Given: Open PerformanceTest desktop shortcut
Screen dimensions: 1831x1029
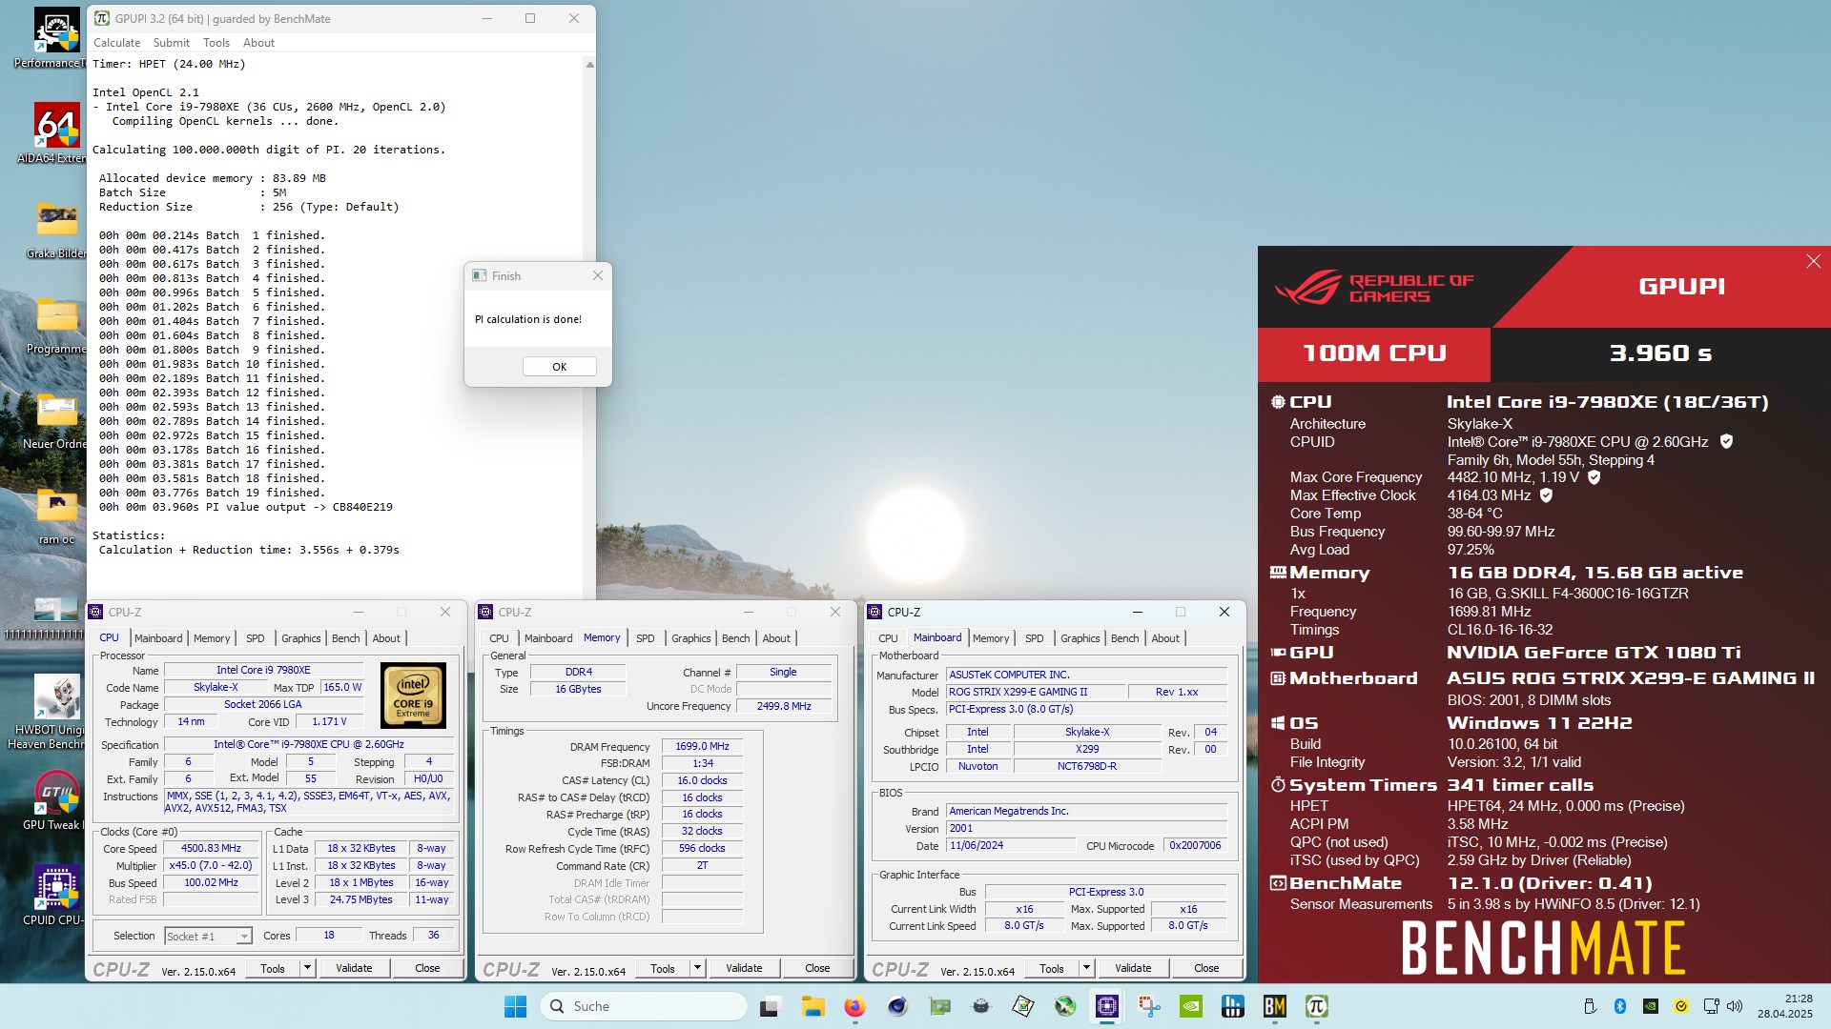Looking at the screenshot, I should point(57,38).
